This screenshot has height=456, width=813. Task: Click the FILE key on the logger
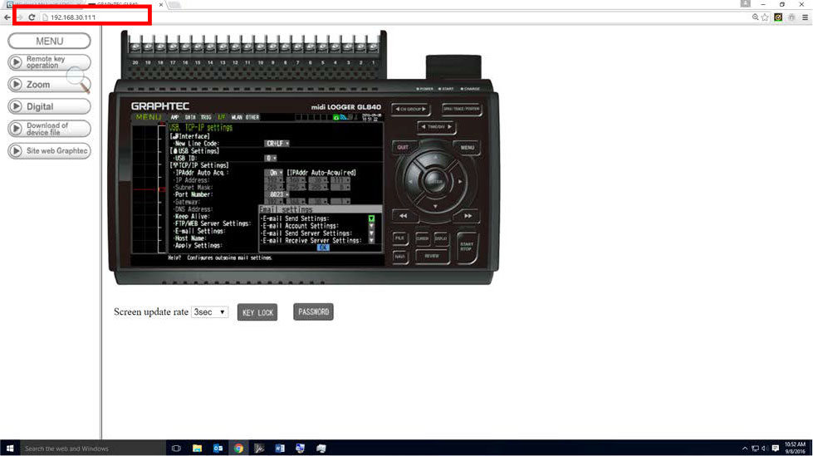[x=399, y=238]
